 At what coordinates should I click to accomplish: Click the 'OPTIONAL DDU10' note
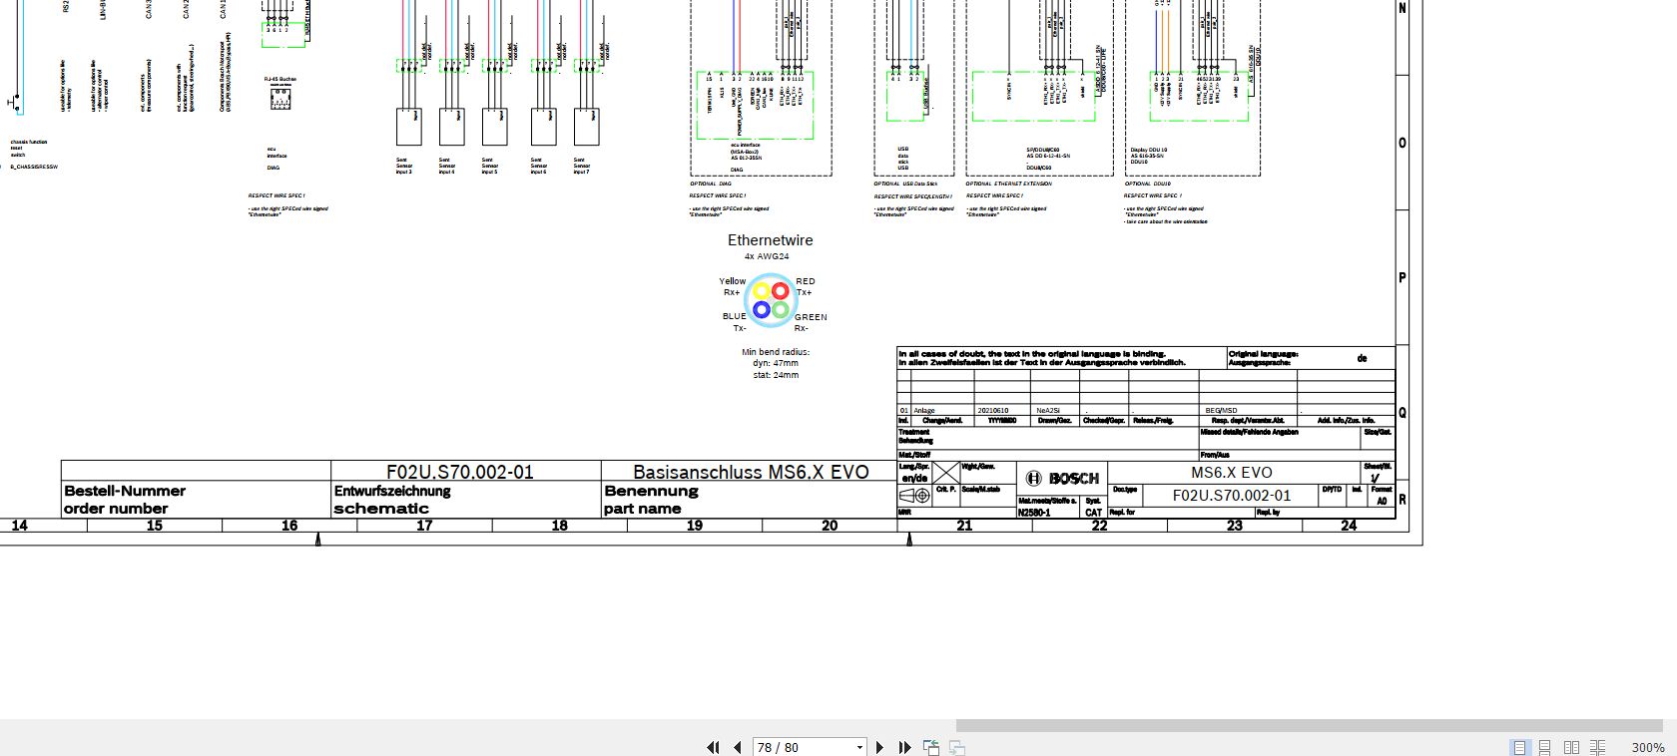(1147, 184)
